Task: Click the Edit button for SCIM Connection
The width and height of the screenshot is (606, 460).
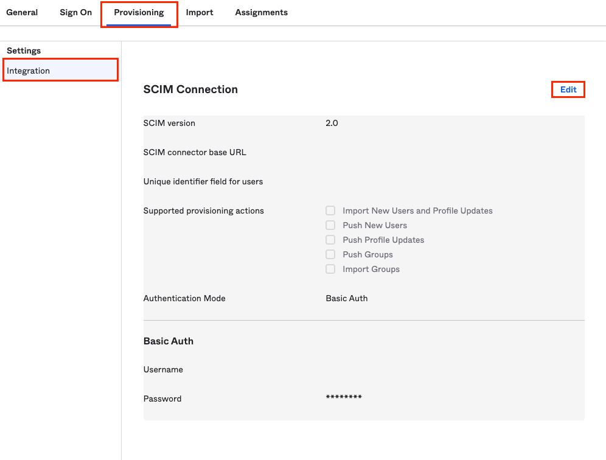Action: [568, 89]
